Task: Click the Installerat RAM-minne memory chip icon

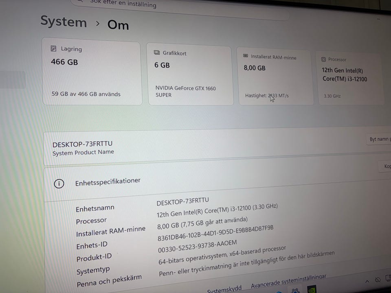Action: click(x=246, y=56)
